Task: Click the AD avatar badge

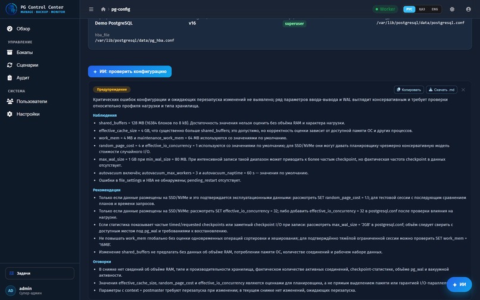Action: pyautogui.click(x=11, y=290)
